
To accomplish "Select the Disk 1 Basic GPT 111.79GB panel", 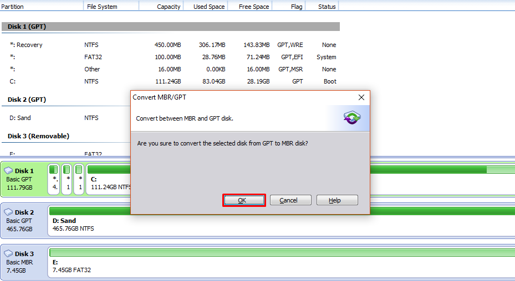I will point(24,179).
